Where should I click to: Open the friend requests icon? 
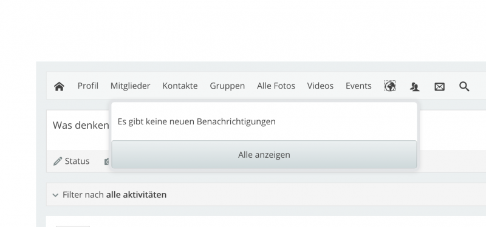(x=415, y=87)
